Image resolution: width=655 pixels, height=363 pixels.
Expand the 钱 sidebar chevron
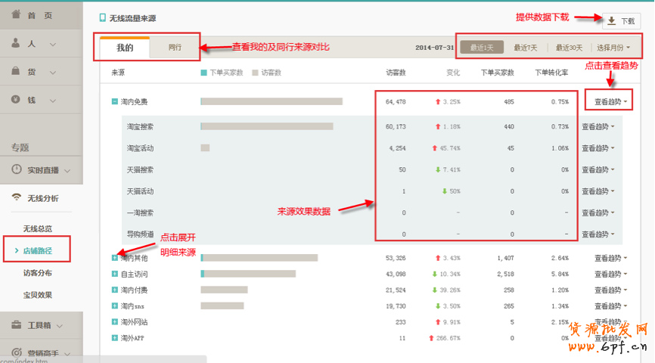[53, 101]
